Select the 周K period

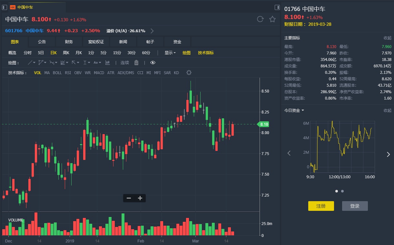coord(66,53)
